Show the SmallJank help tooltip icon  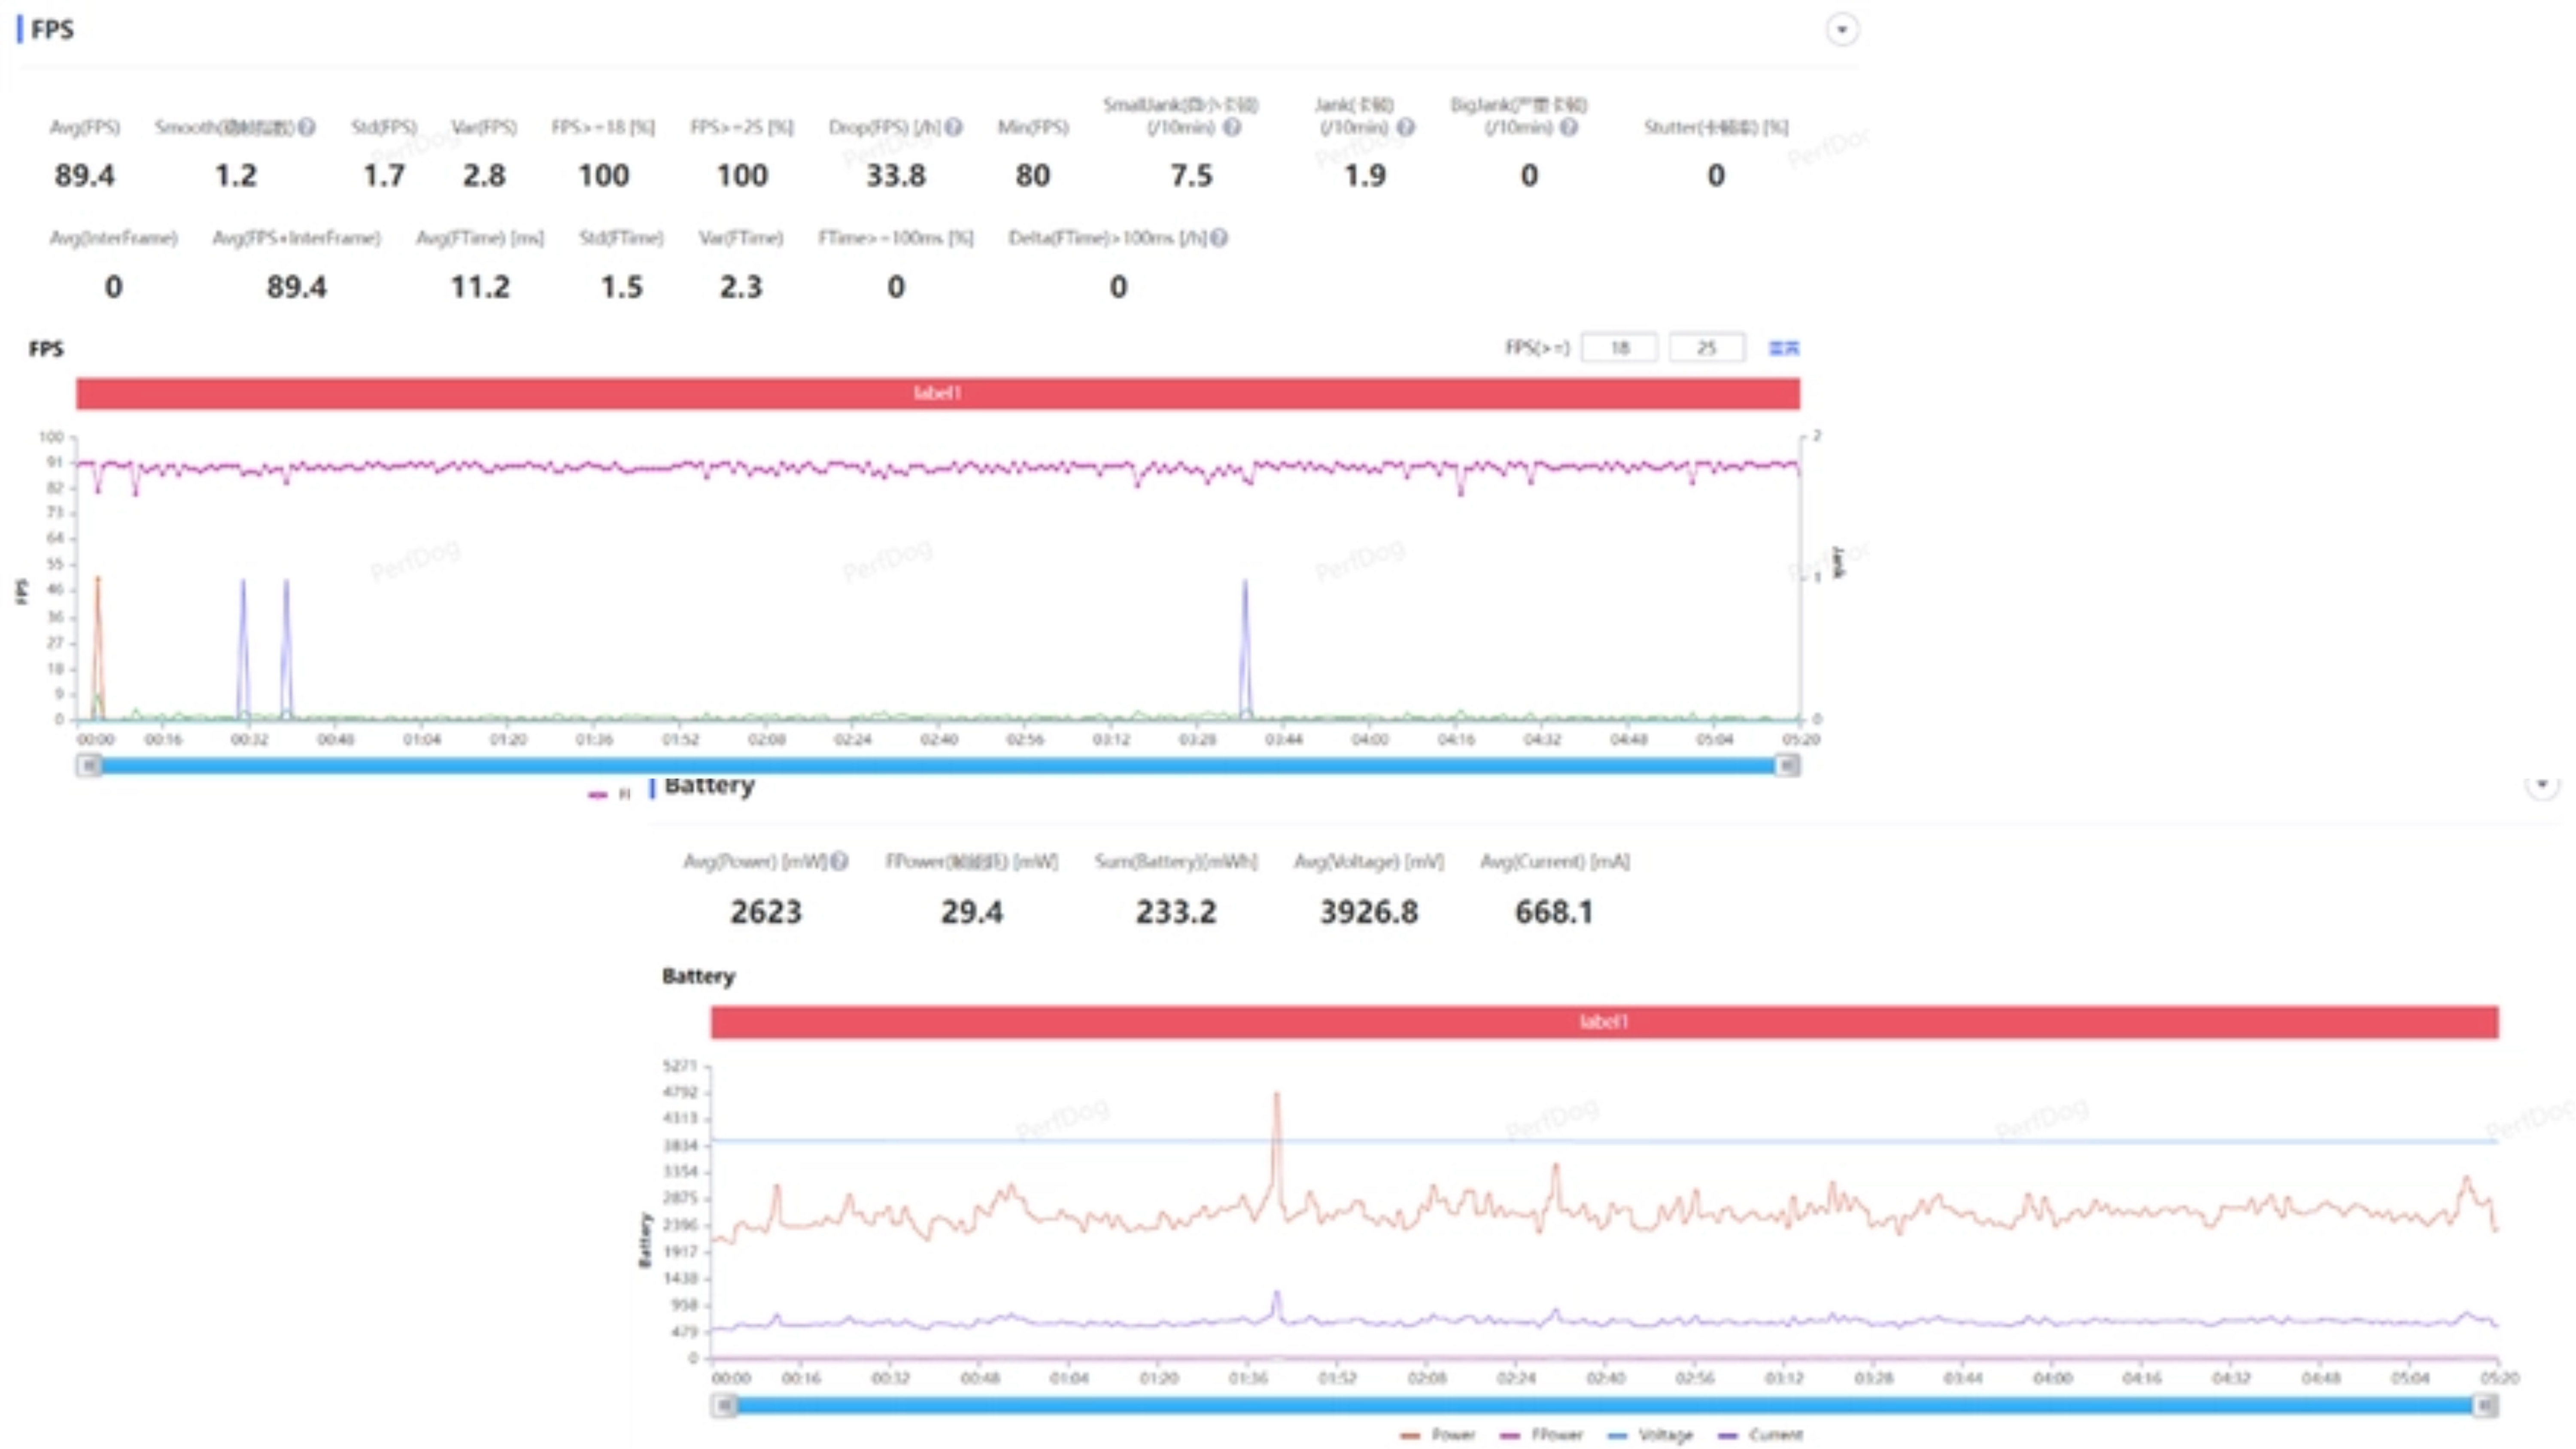1232,127
